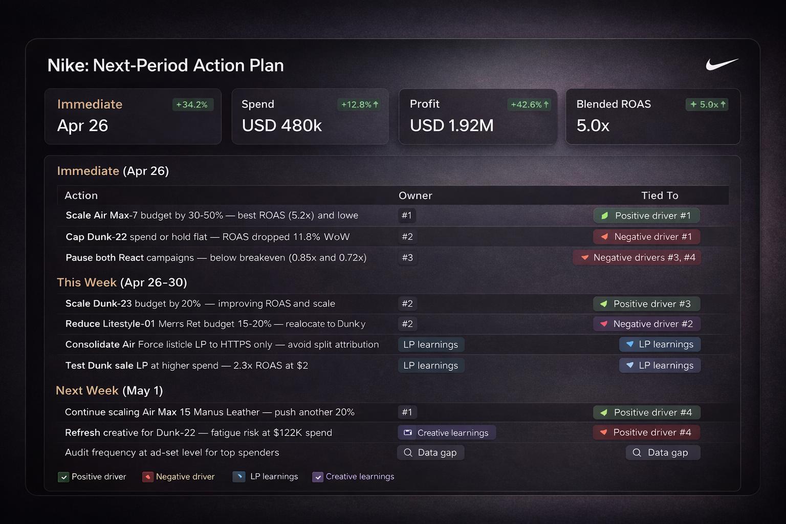Click the Creative learnings image icon
The image size is (786, 524).
408,433
